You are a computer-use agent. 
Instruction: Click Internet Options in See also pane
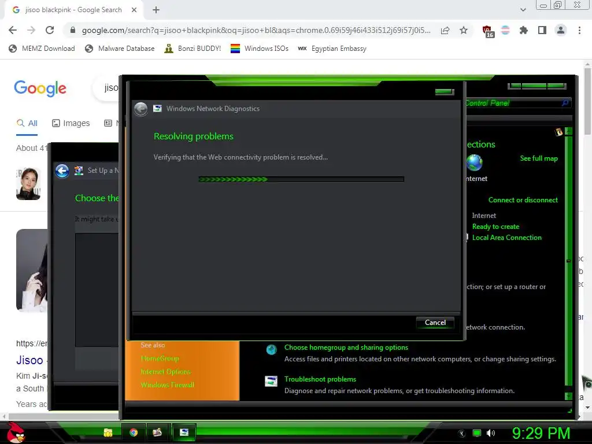click(x=166, y=372)
